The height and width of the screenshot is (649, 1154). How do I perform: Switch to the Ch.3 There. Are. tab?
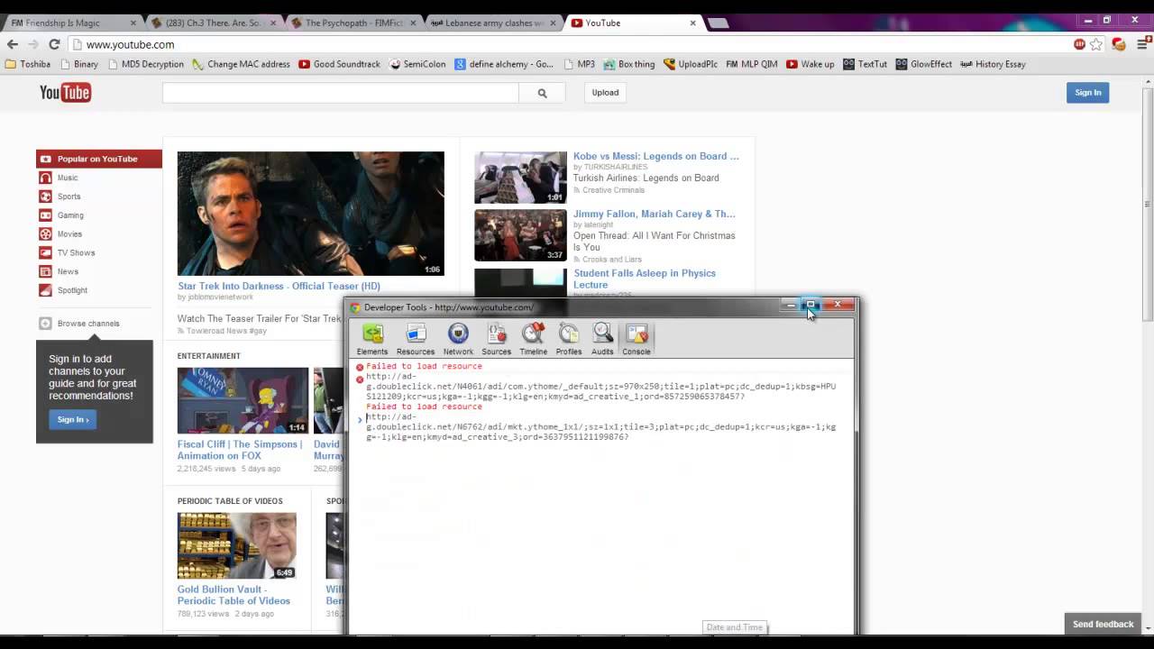(x=215, y=23)
